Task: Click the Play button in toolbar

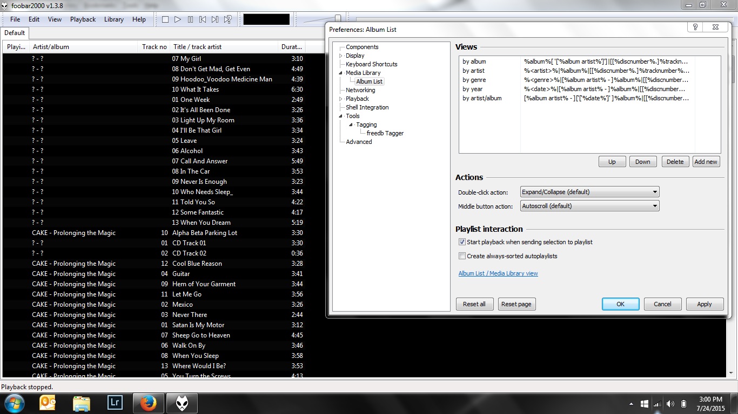Action: click(x=178, y=19)
